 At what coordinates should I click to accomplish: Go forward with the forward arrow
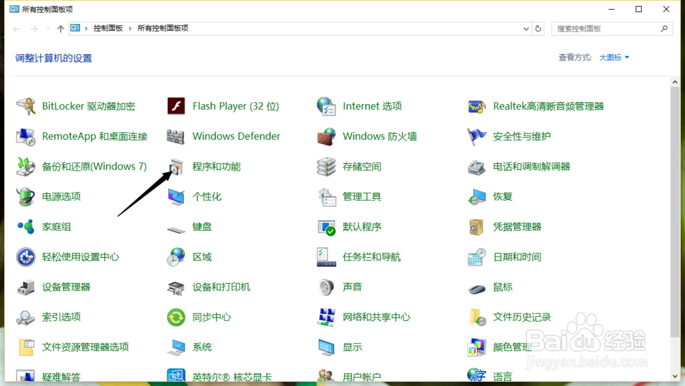34,29
